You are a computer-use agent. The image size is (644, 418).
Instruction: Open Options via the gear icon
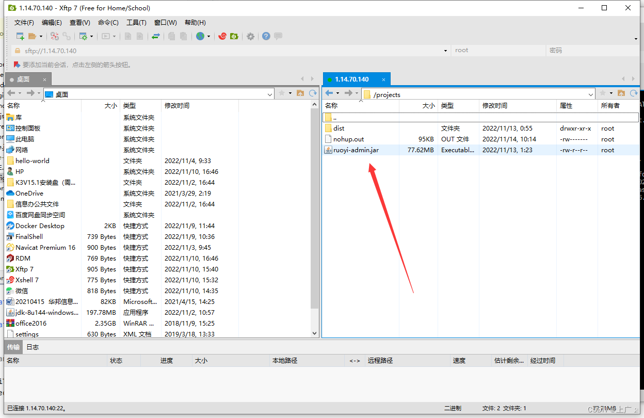point(250,36)
